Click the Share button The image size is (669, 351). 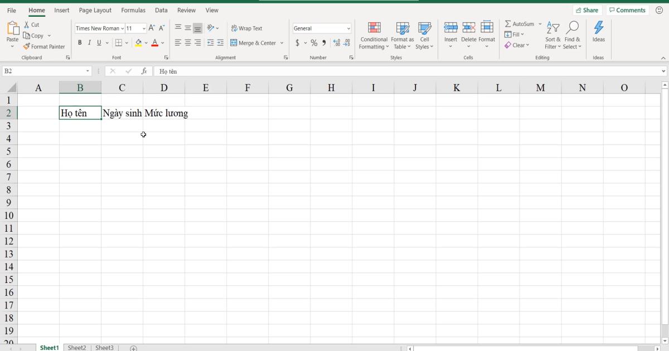pyautogui.click(x=588, y=9)
